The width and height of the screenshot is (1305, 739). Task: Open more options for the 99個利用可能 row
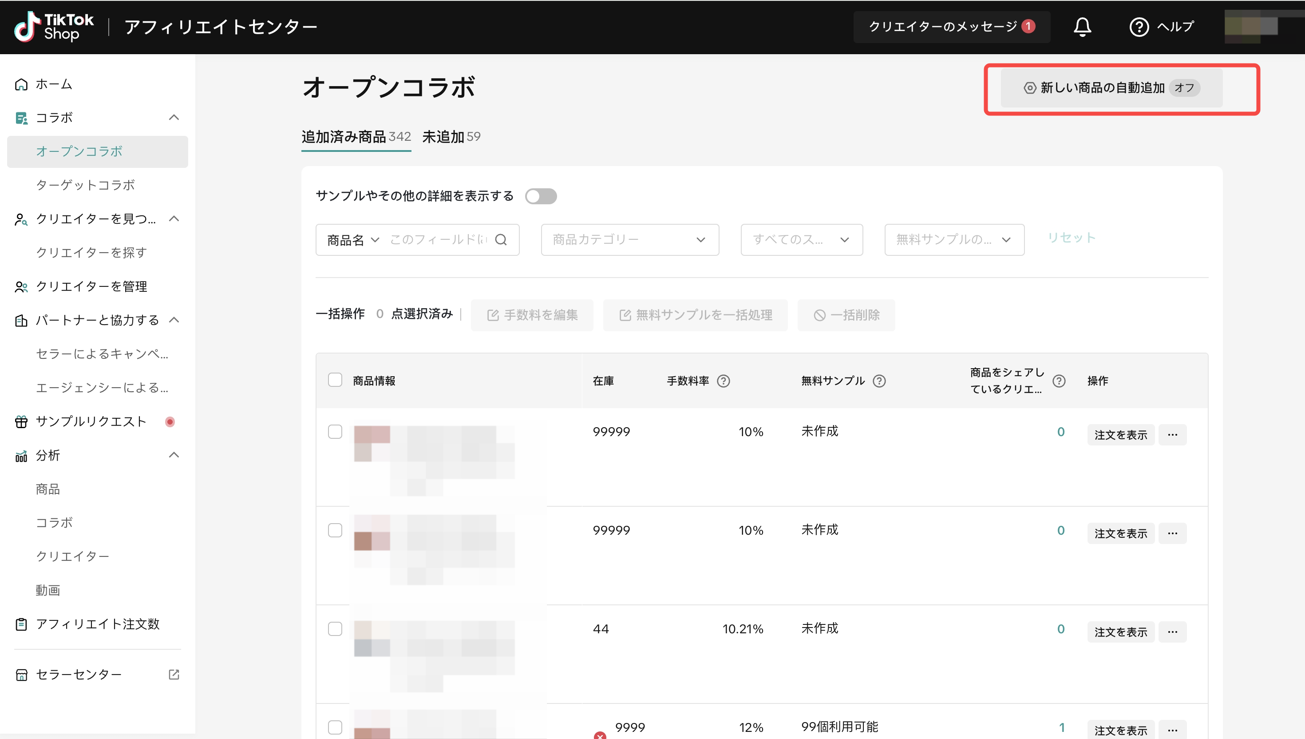[1172, 730]
